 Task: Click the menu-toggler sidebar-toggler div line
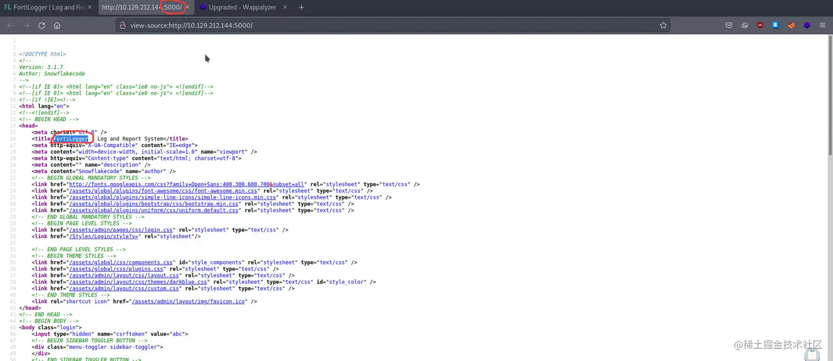(x=98, y=347)
